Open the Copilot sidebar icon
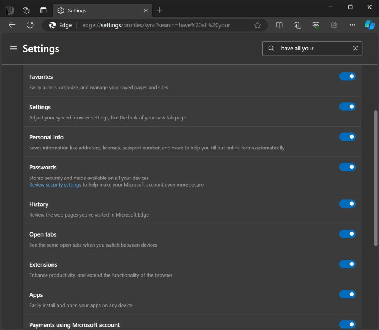Image resolution: width=379 pixels, height=330 pixels. coord(369,25)
